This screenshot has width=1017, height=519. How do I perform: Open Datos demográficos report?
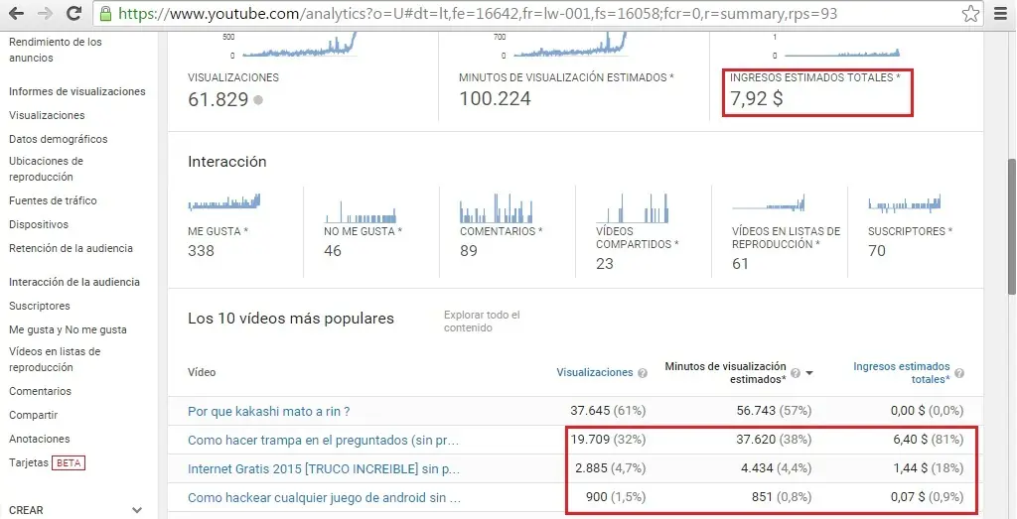[x=59, y=139]
